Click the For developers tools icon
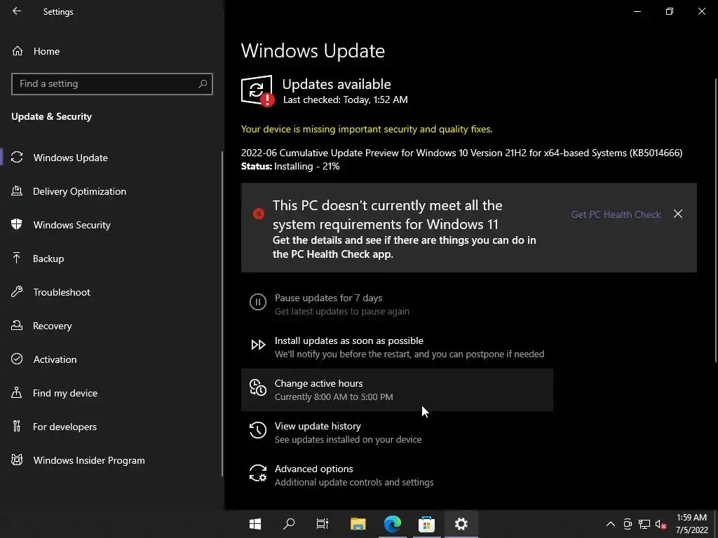 tap(17, 426)
